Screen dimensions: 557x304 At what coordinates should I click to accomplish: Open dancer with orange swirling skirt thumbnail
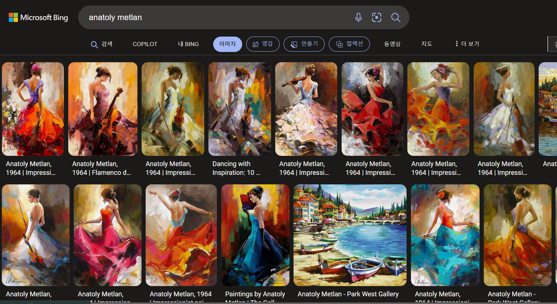[x=438, y=109]
